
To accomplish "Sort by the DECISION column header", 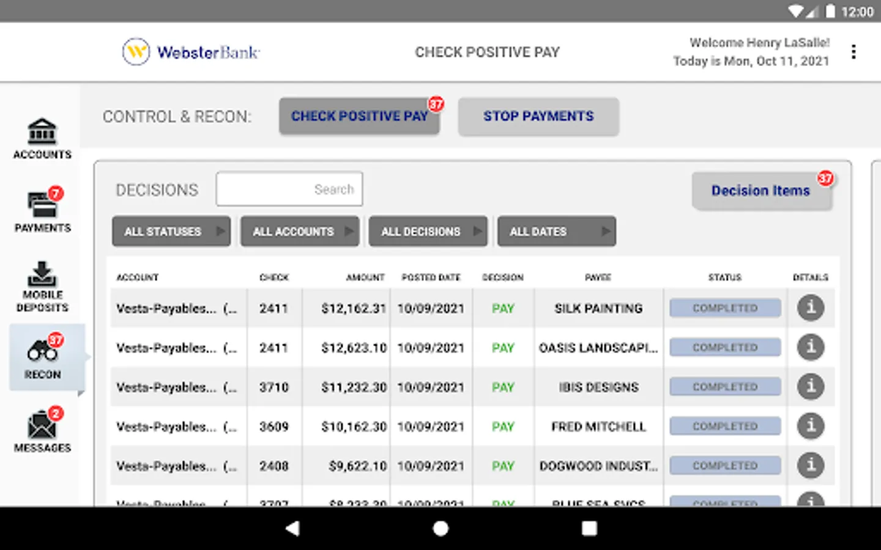I will pyautogui.click(x=503, y=277).
